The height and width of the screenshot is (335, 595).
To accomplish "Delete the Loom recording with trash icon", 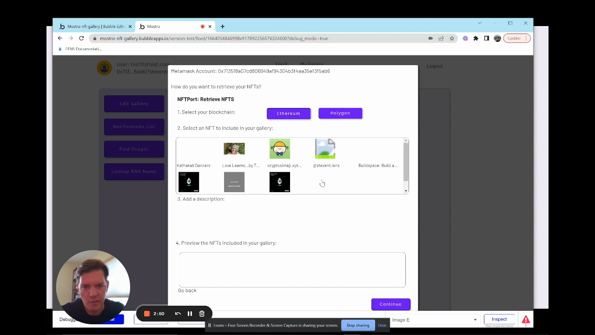I will (202, 314).
